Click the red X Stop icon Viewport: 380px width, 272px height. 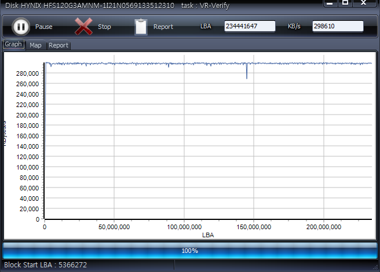pyautogui.click(x=83, y=27)
